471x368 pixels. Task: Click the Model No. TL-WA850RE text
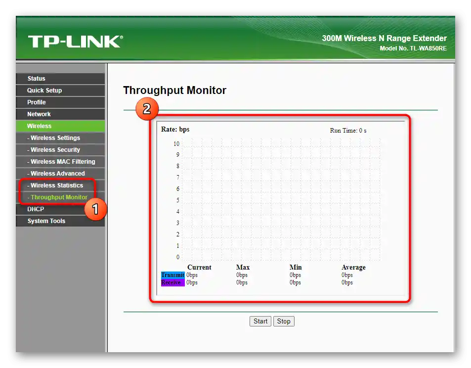(x=413, y=48)
